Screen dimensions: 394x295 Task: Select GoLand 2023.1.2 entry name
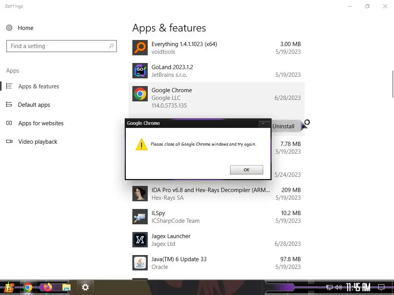coord(172,67)
